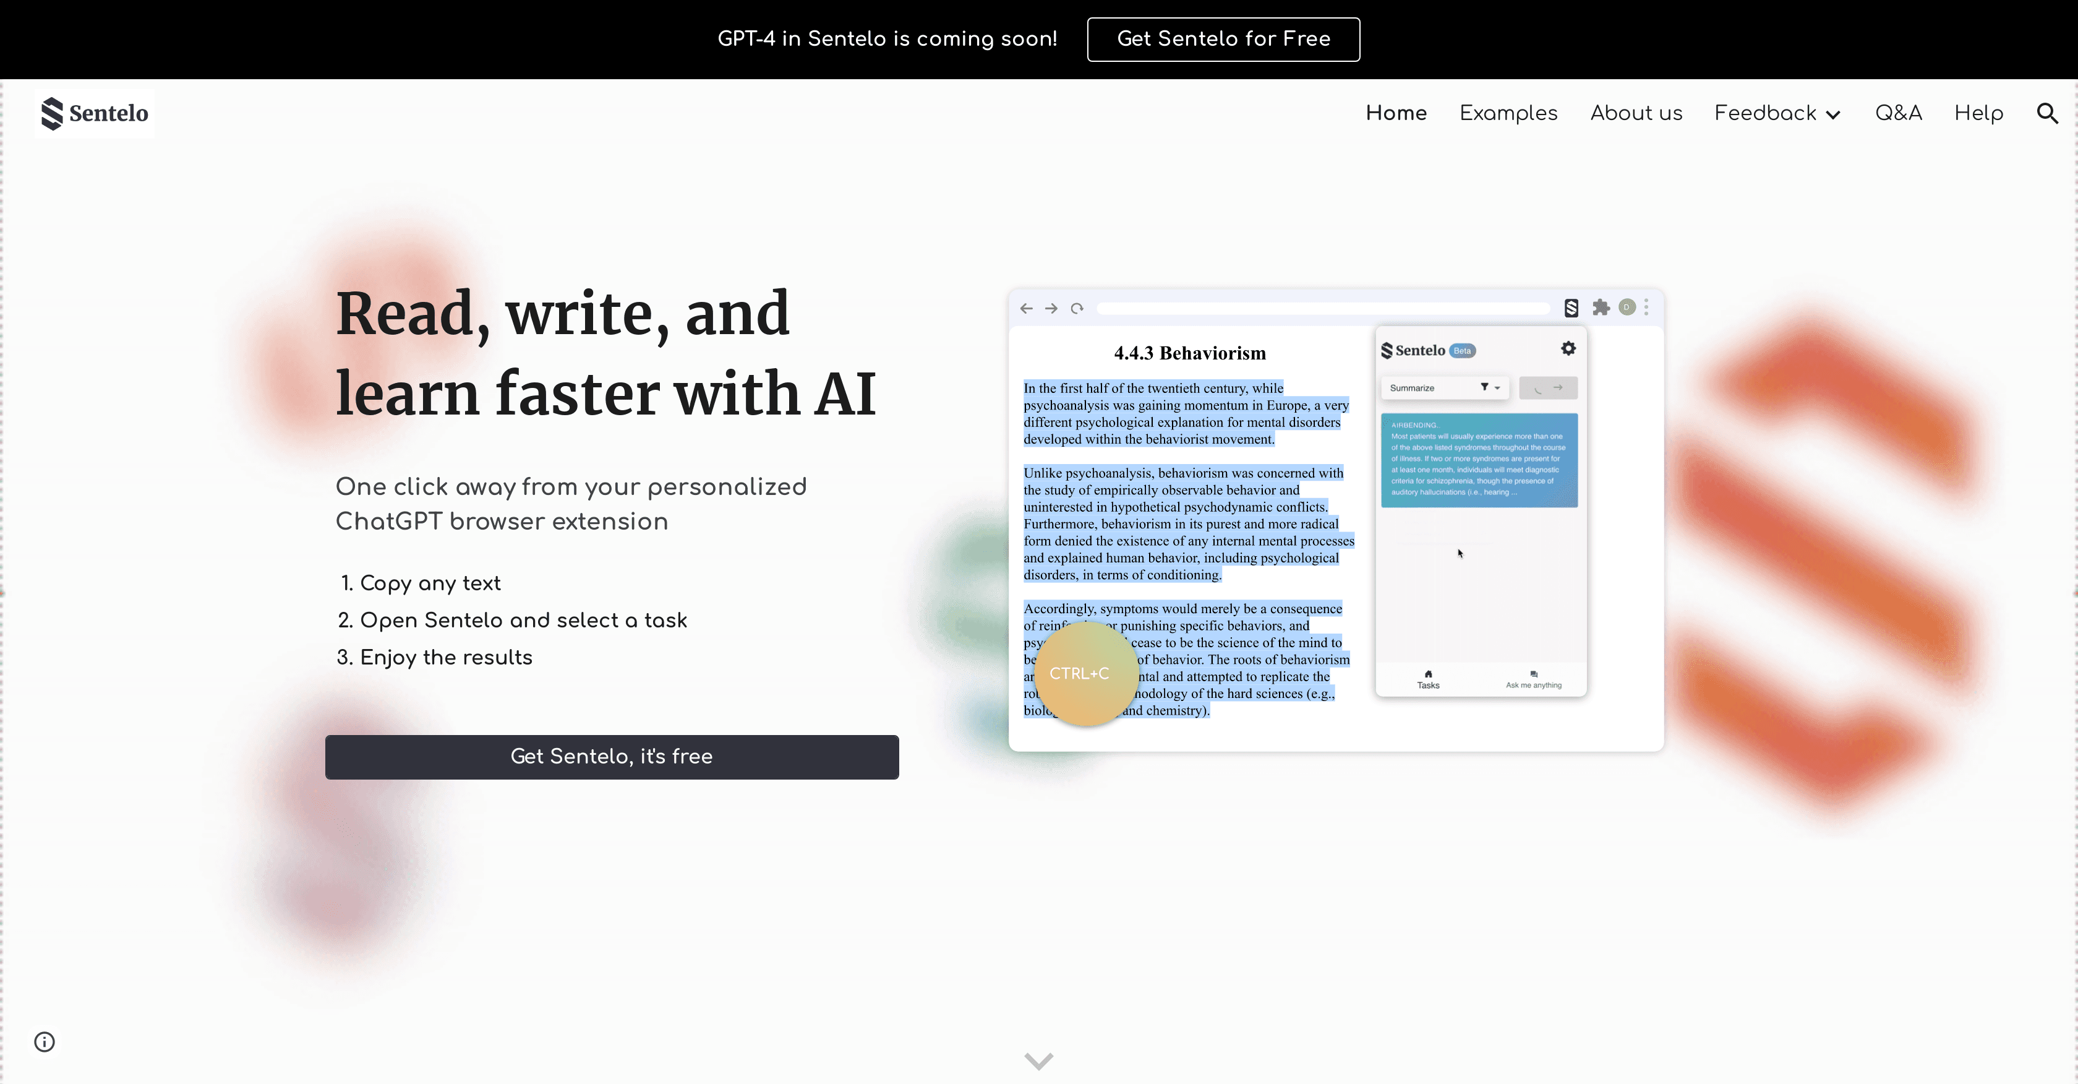Open the Summarize task dropdown arrow
This screenshot has width=2078, height=1084.
(x=1498, y=387)
